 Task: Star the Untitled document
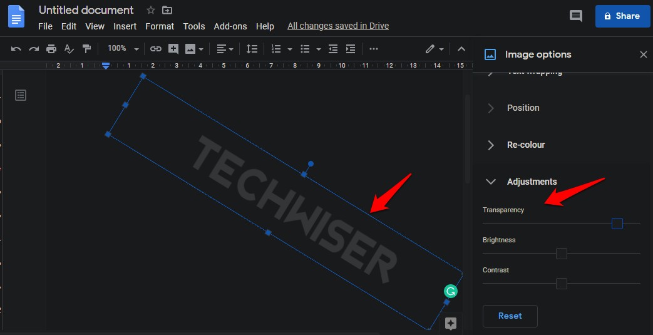[x=151, y=10]
